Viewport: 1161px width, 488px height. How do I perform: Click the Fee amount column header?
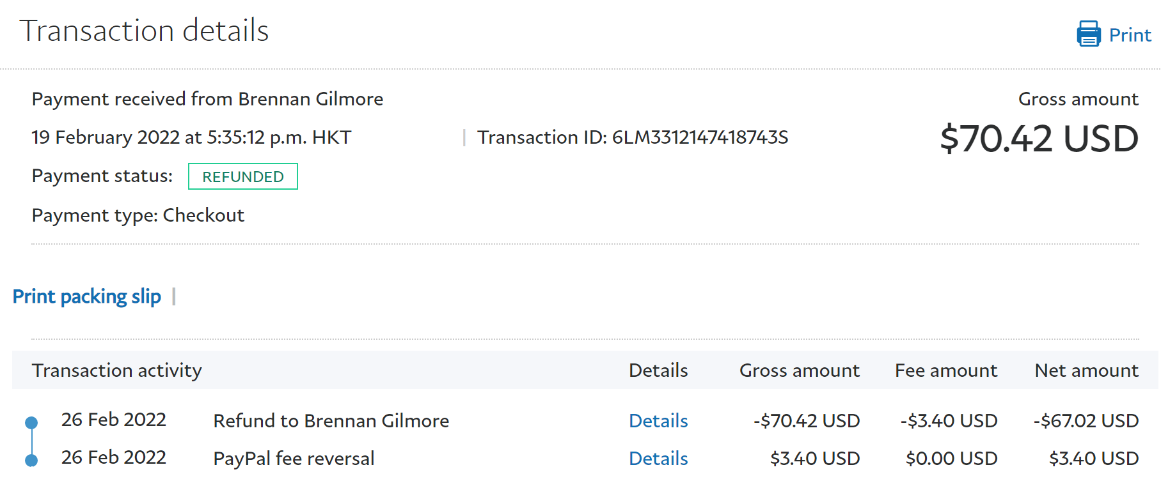pyautogui.click(x=945, y=370)
